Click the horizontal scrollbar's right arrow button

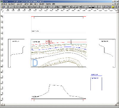[116, 105]
